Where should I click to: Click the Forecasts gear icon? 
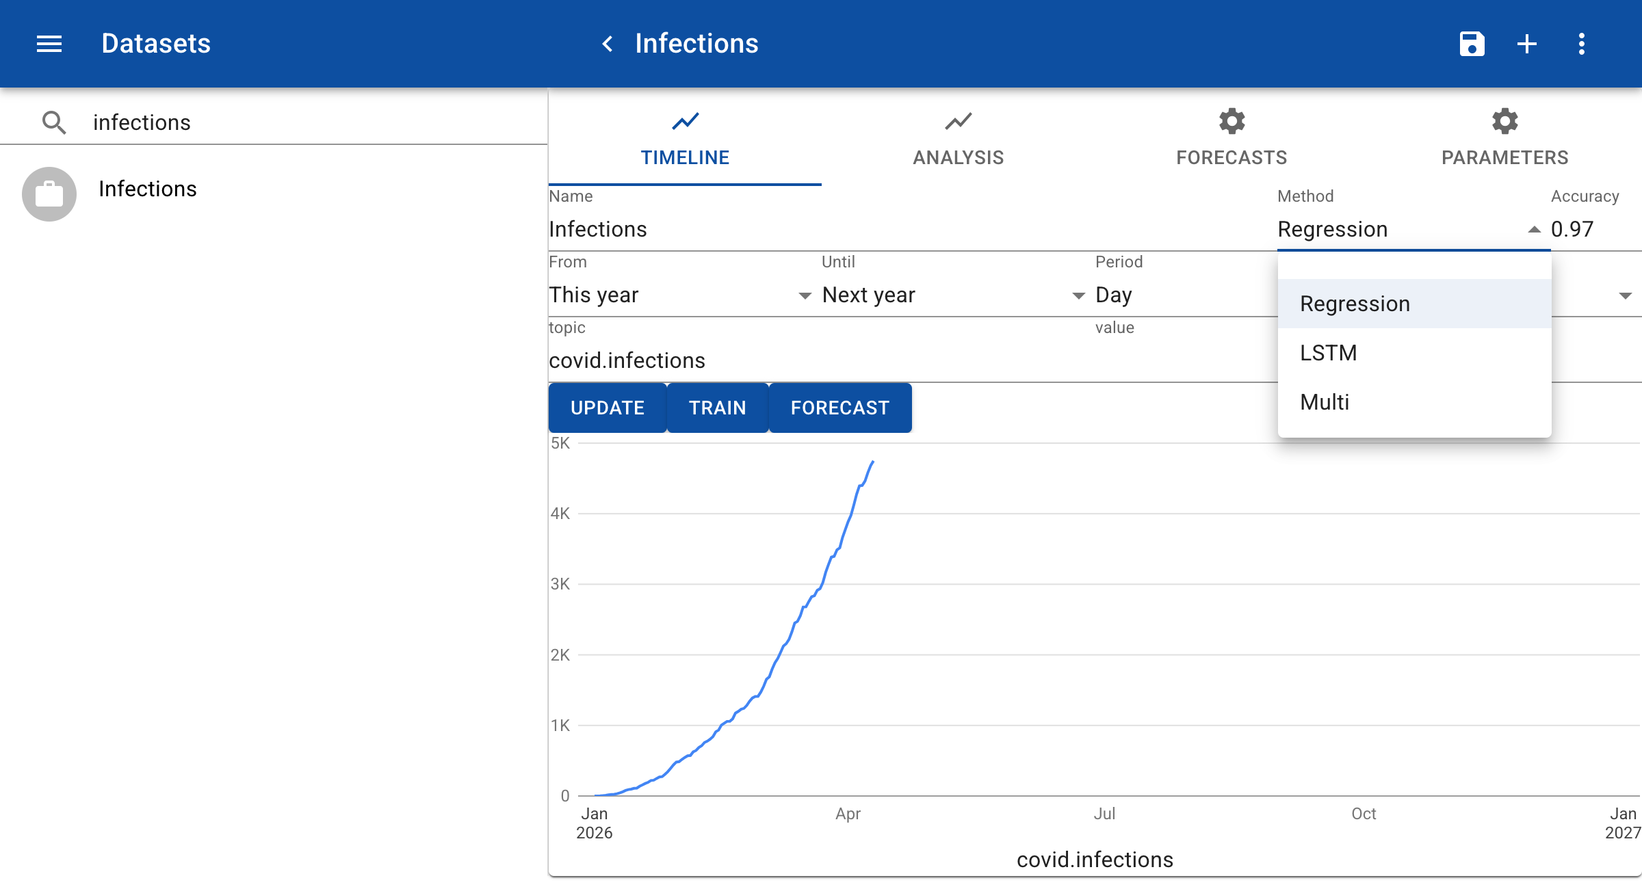click(1231, 122)
